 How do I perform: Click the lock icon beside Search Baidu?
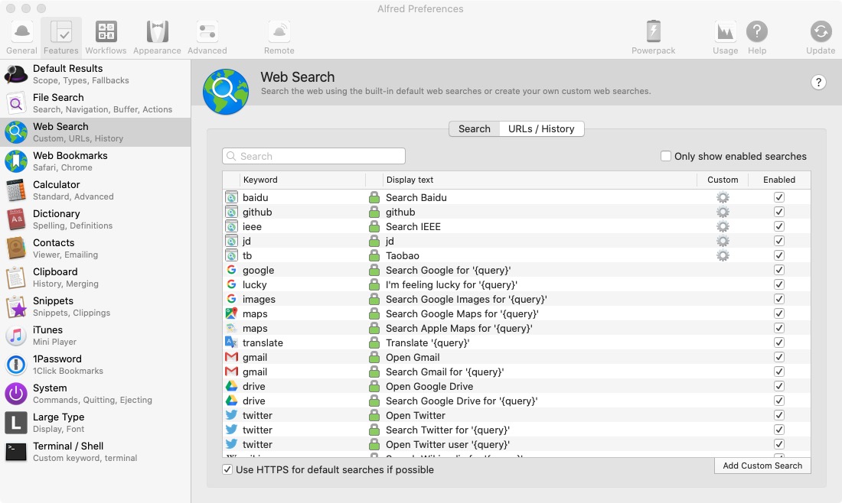374,197
